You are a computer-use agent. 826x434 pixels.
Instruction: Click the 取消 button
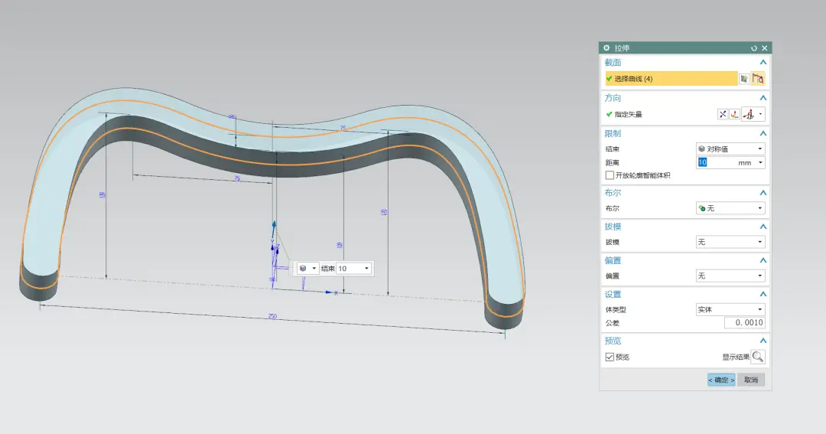click(x=751, y=380)
